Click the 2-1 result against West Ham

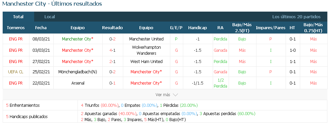pyautogui.click(x=112, y=62)
